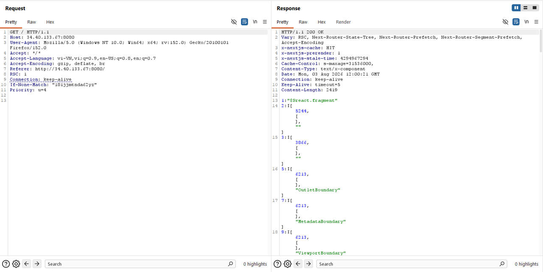This screenshot has height=272, width=543.
Task: Click the "MetadataBoundary" string
Action: [x=321, y=222]
